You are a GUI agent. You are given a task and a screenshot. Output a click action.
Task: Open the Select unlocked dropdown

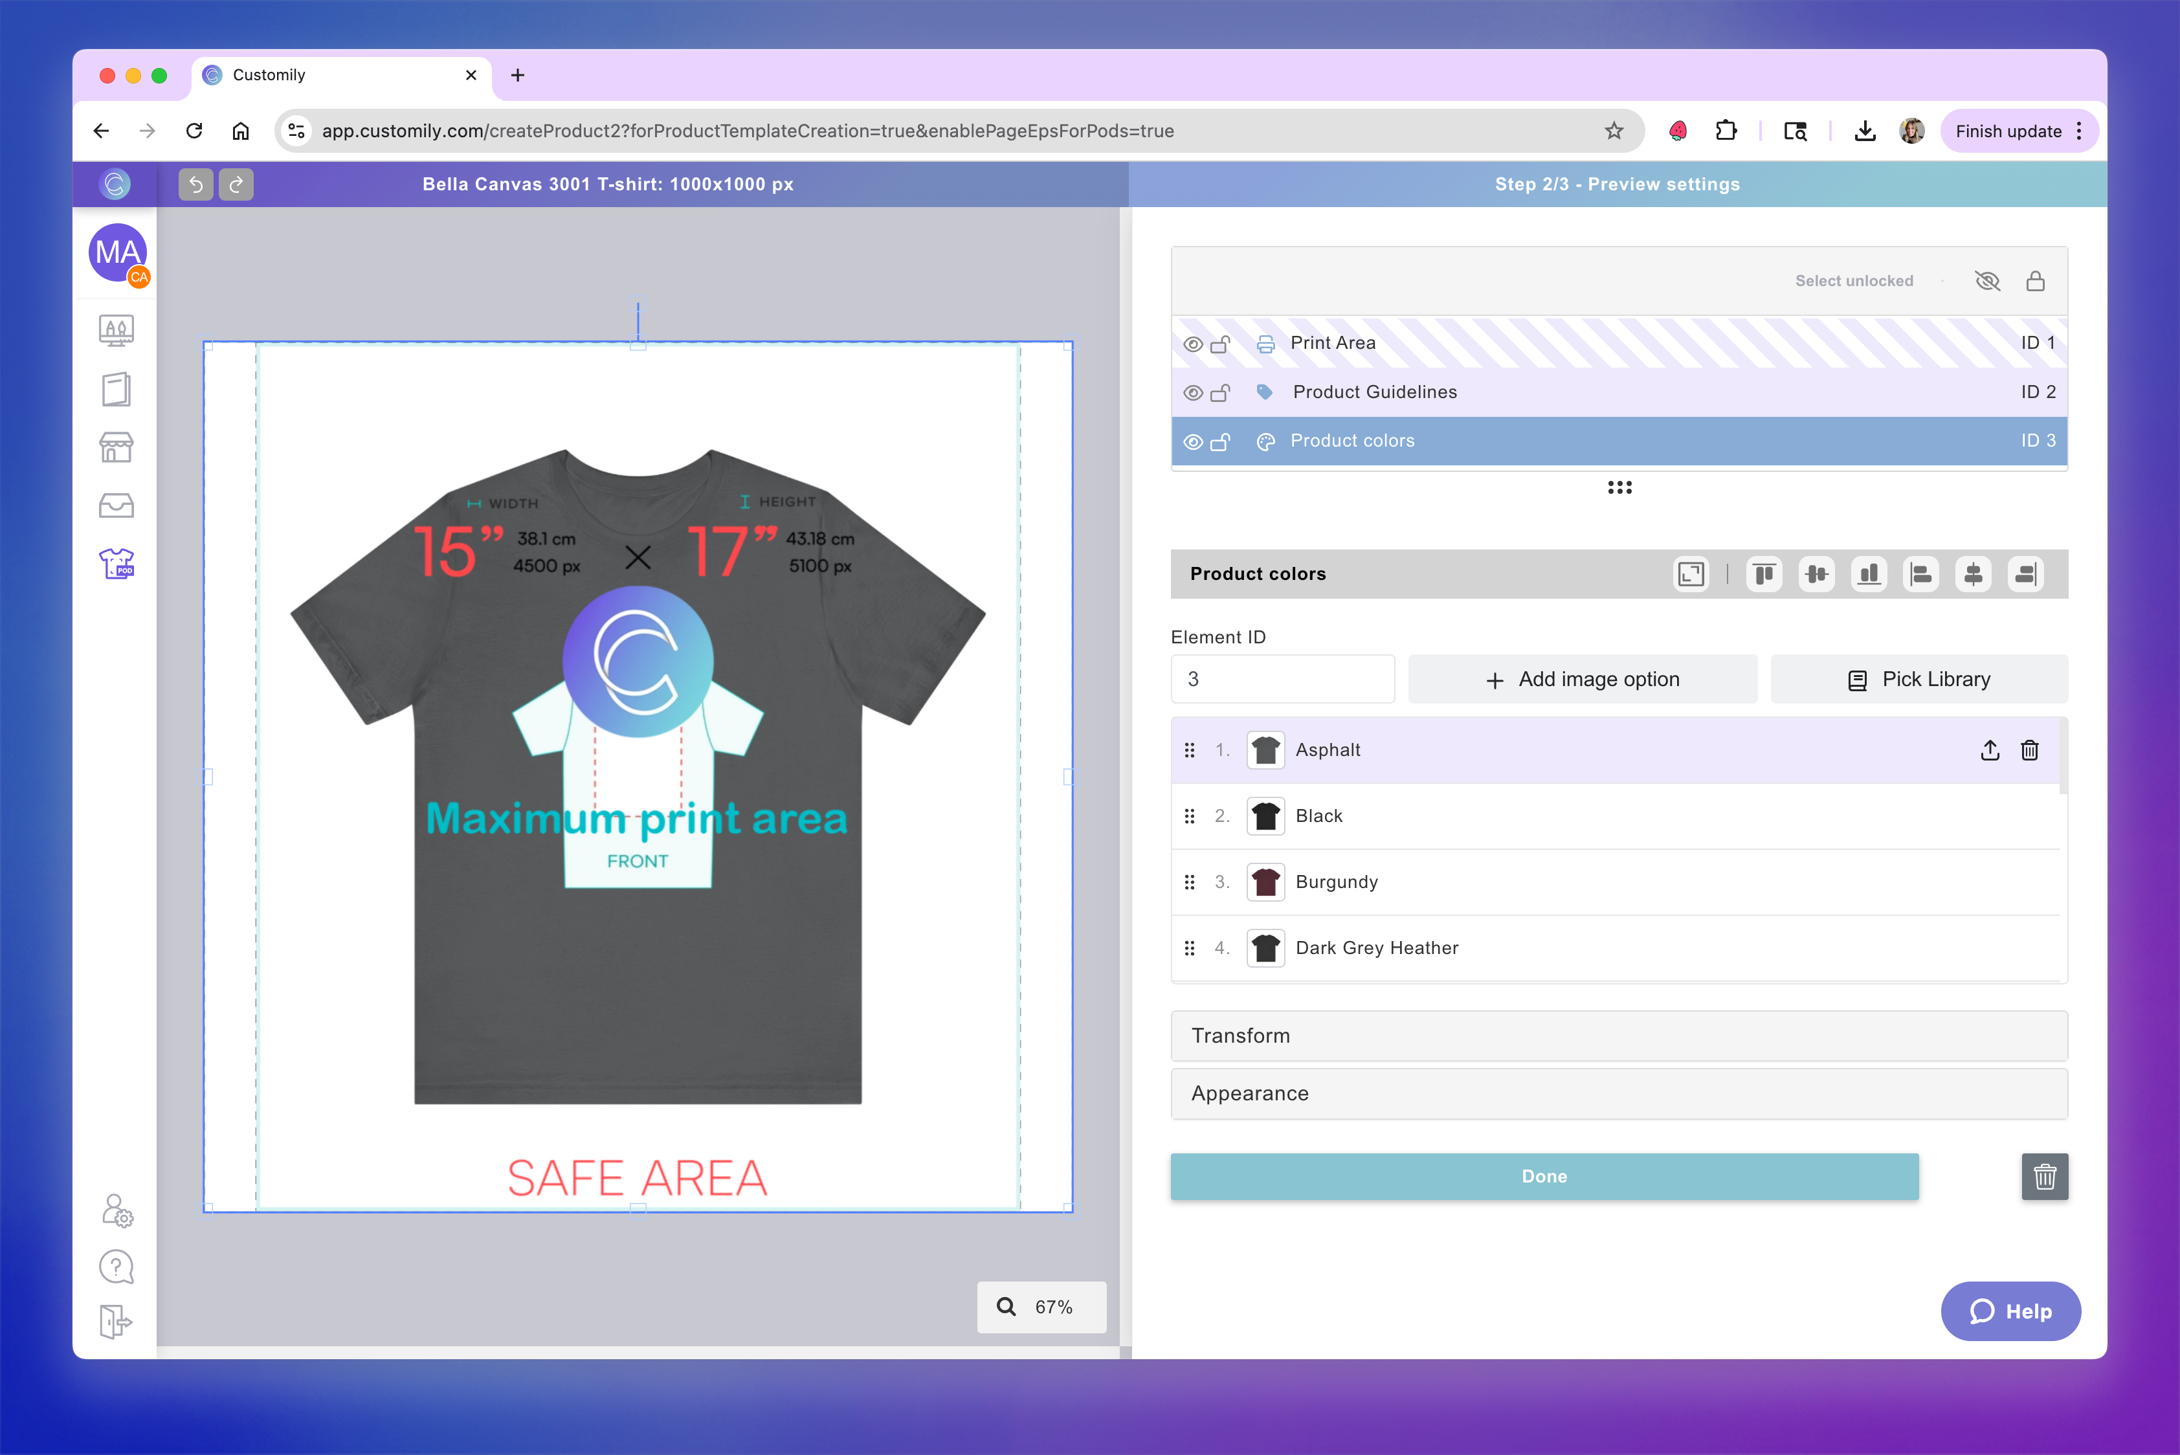coord(1853,280)
